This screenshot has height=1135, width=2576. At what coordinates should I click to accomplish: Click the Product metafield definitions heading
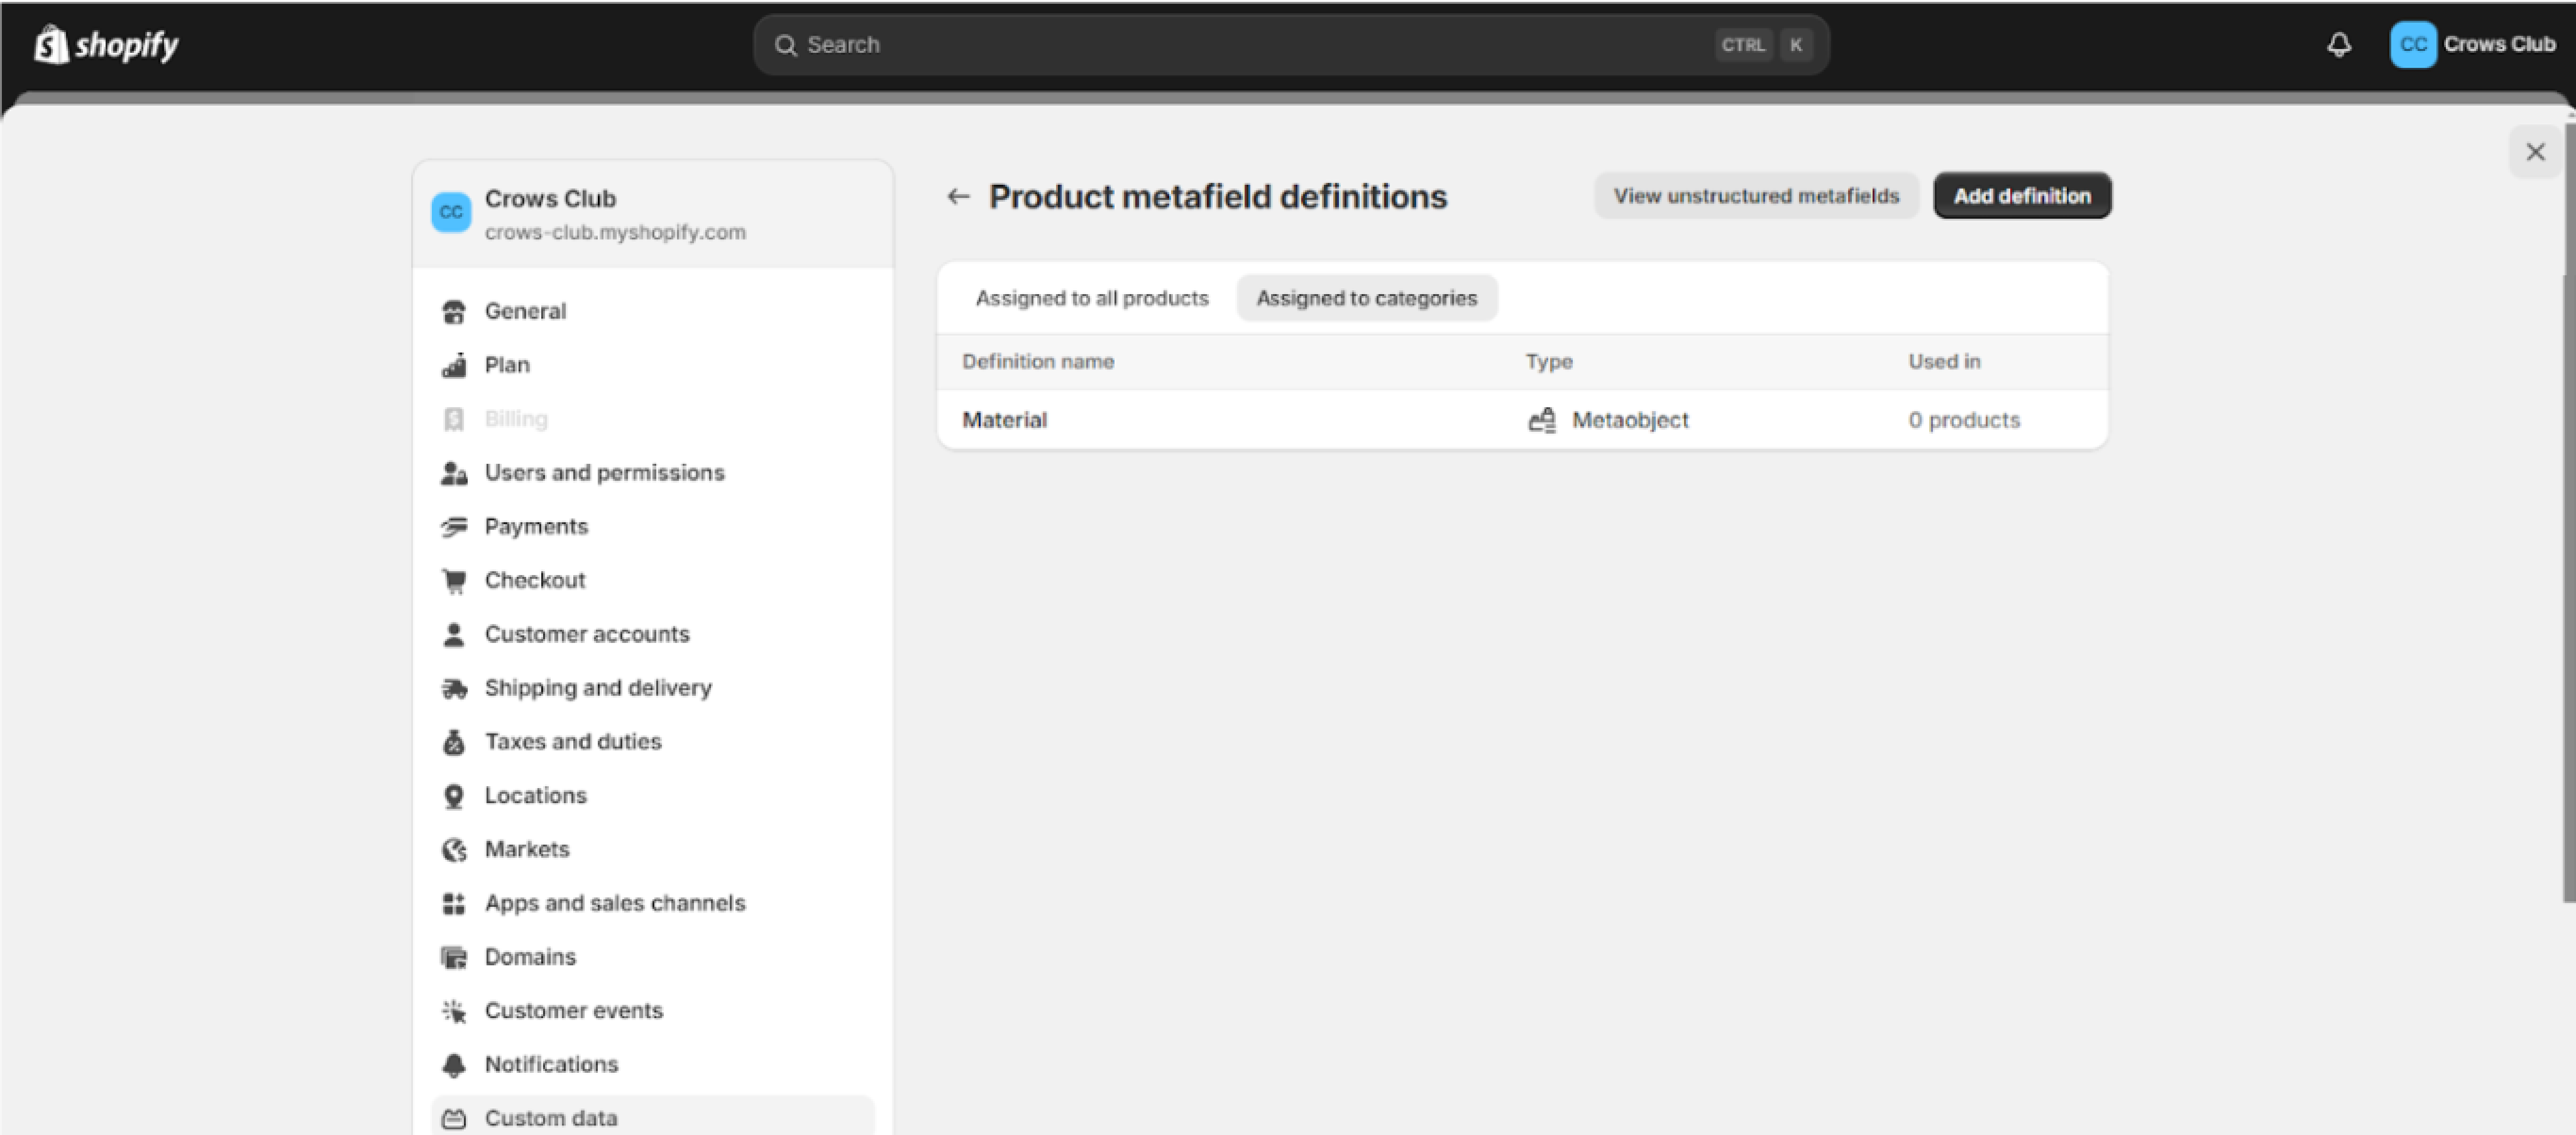(1218, 197)
